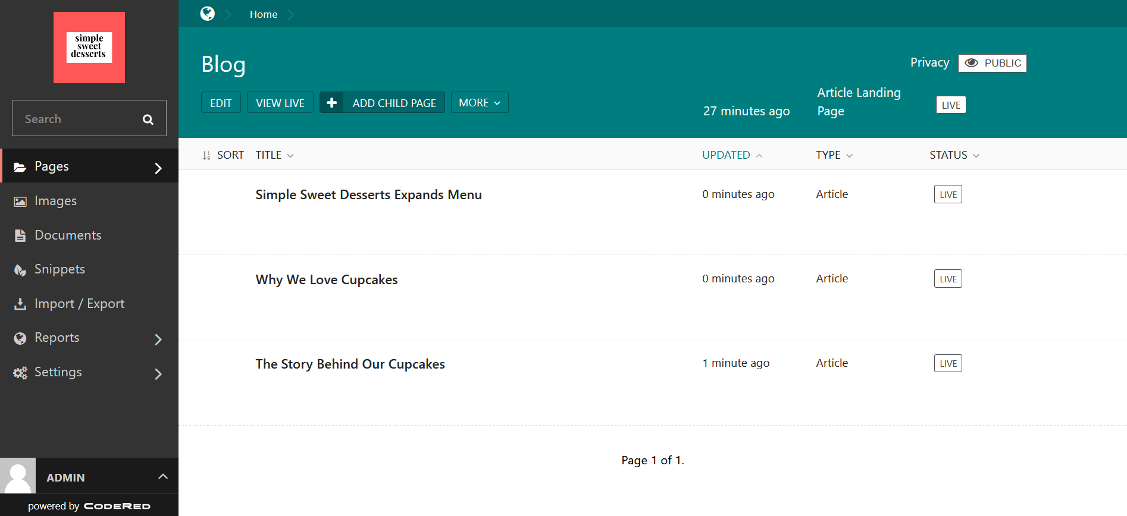Viewport: 1127px width, 516px height.
Task: Toggle the Privacy PUBLIC setting
Action: click(x=992, y=63)
